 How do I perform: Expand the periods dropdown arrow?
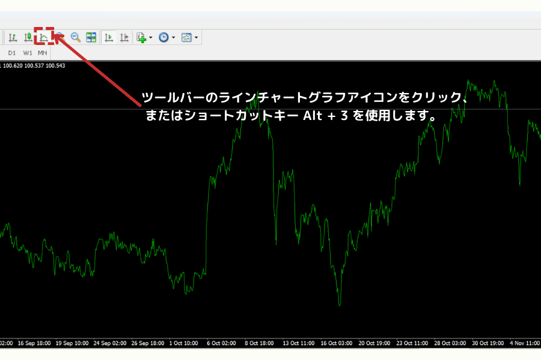[173, 37]
